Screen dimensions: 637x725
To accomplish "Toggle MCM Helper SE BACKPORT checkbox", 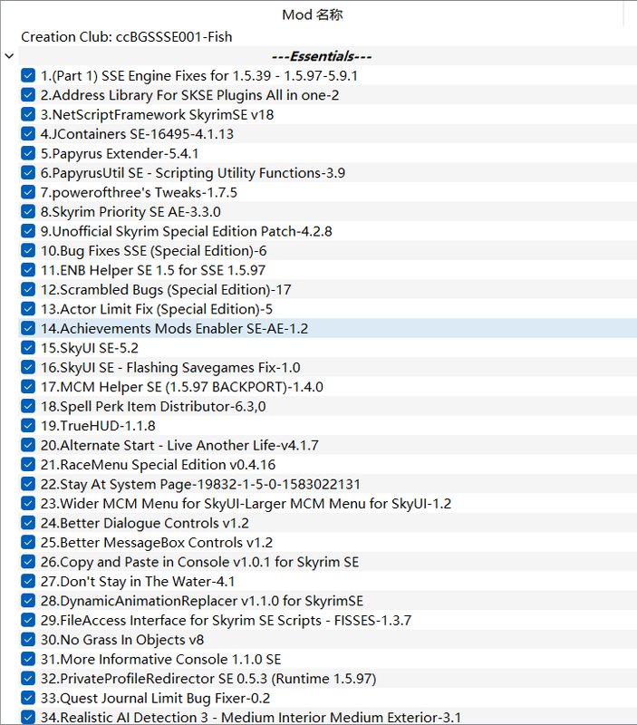I will coord(28,387).
